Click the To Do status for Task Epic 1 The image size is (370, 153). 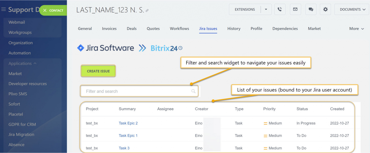[x=301, y=135]
